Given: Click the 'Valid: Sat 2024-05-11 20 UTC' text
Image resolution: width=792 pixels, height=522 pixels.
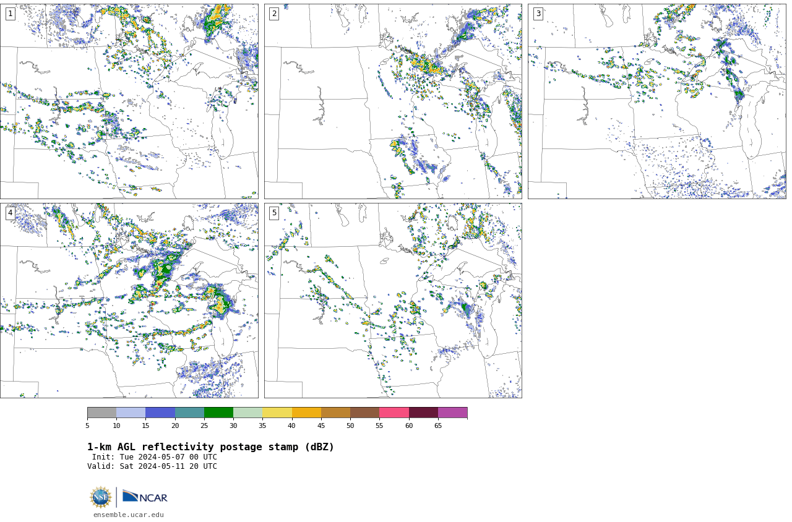Looking at the screenshot, I should (152, 466).
